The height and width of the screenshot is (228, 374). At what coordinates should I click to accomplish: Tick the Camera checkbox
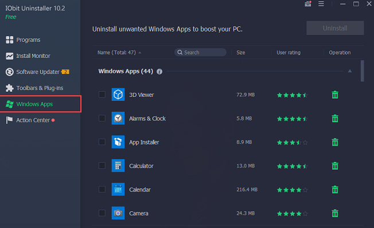[x=102, y=213]
